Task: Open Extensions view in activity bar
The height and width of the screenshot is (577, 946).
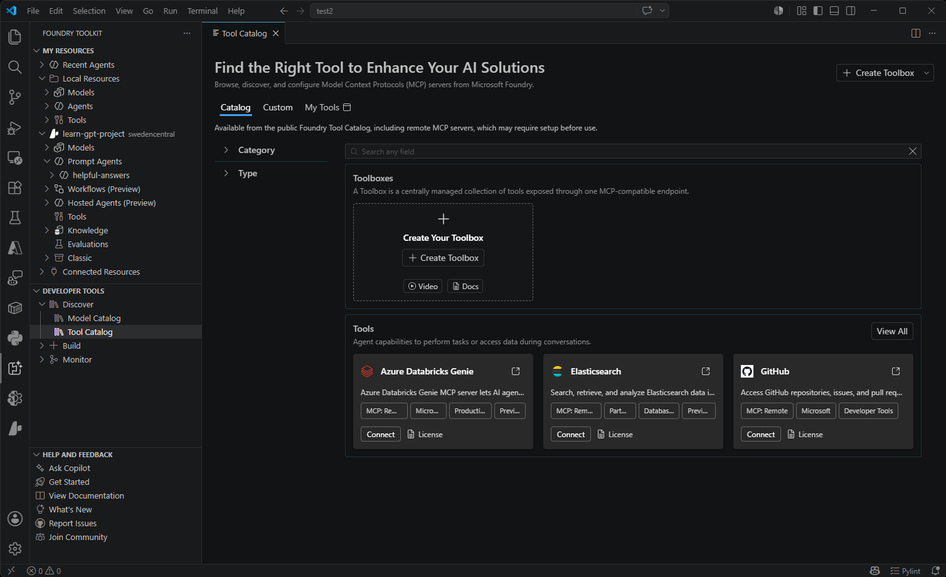Action: point(14,188)
